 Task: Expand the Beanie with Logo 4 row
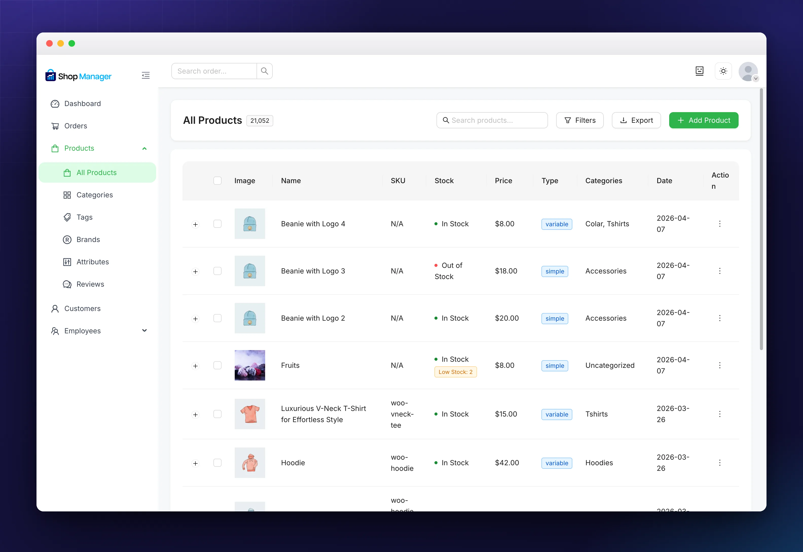196,225
